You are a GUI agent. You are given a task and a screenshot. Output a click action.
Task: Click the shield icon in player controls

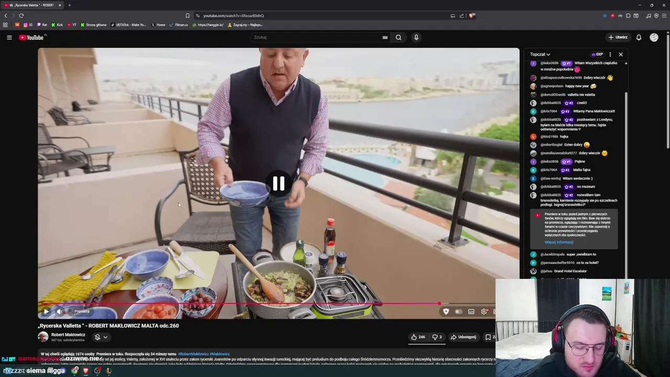coord(446,312)
